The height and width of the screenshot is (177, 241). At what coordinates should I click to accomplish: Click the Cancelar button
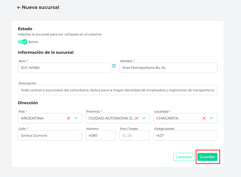click(184, 157)
